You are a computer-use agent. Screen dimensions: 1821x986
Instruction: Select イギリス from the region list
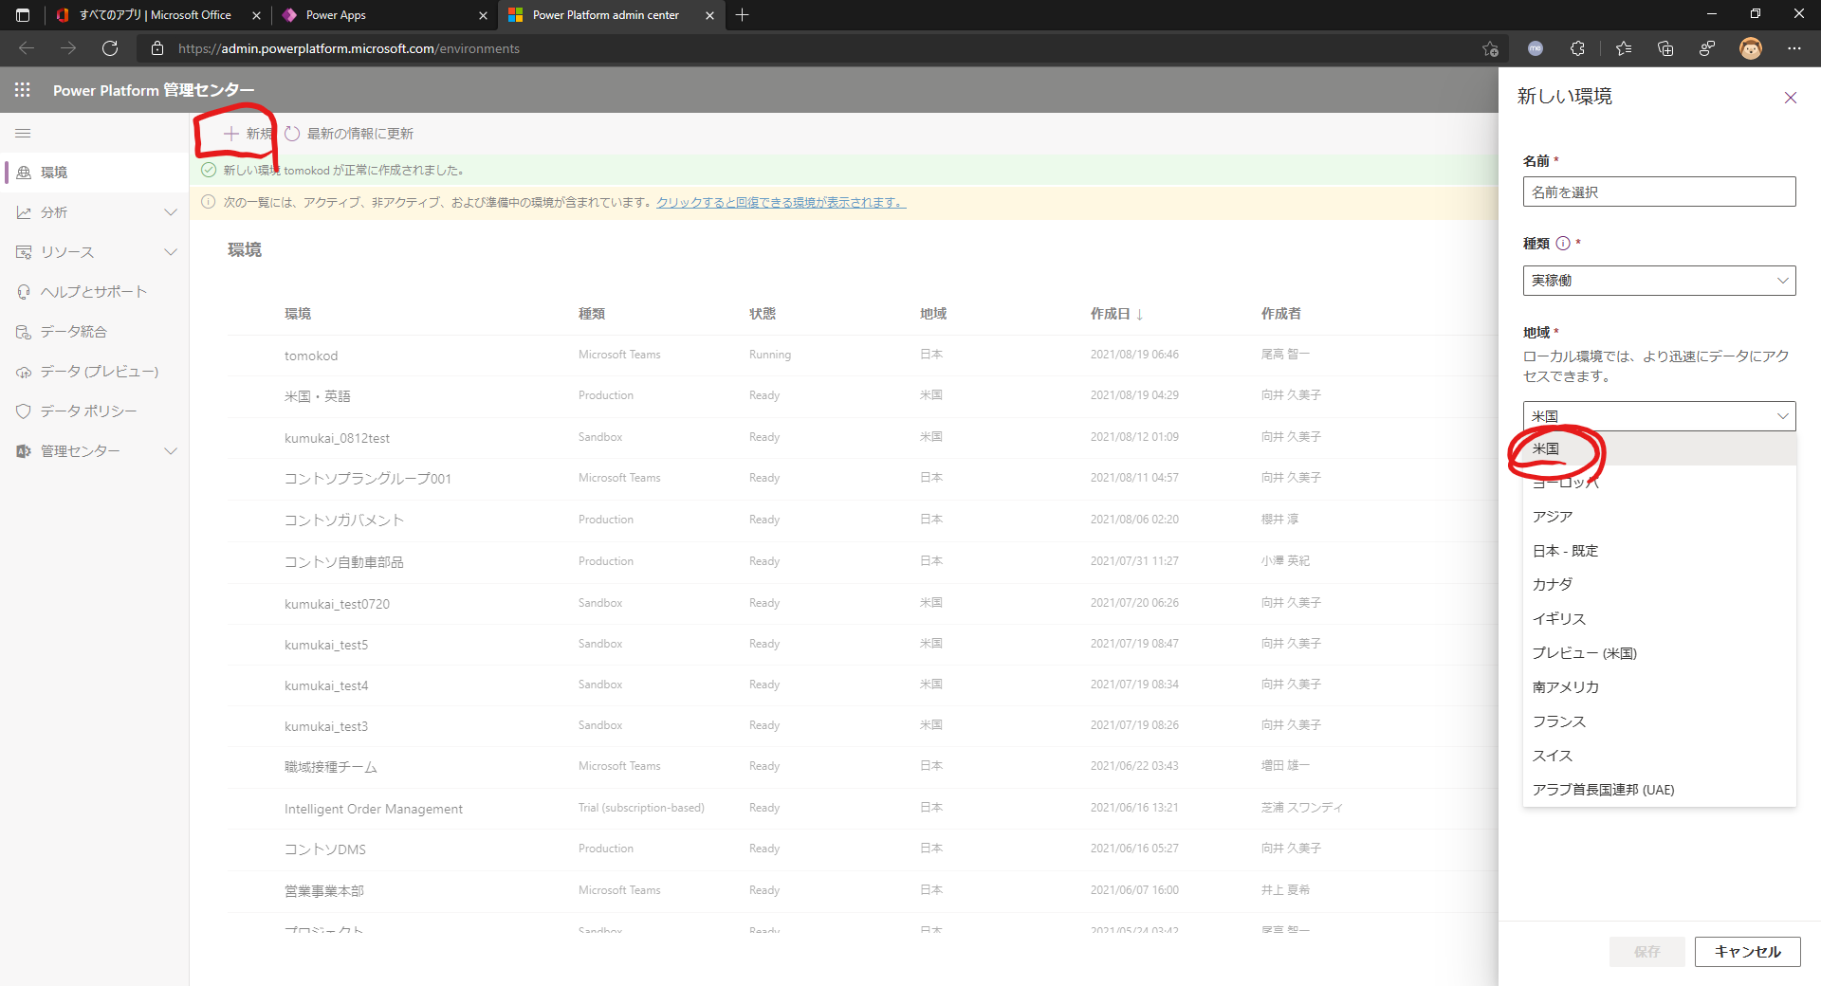pos(1659,619)
